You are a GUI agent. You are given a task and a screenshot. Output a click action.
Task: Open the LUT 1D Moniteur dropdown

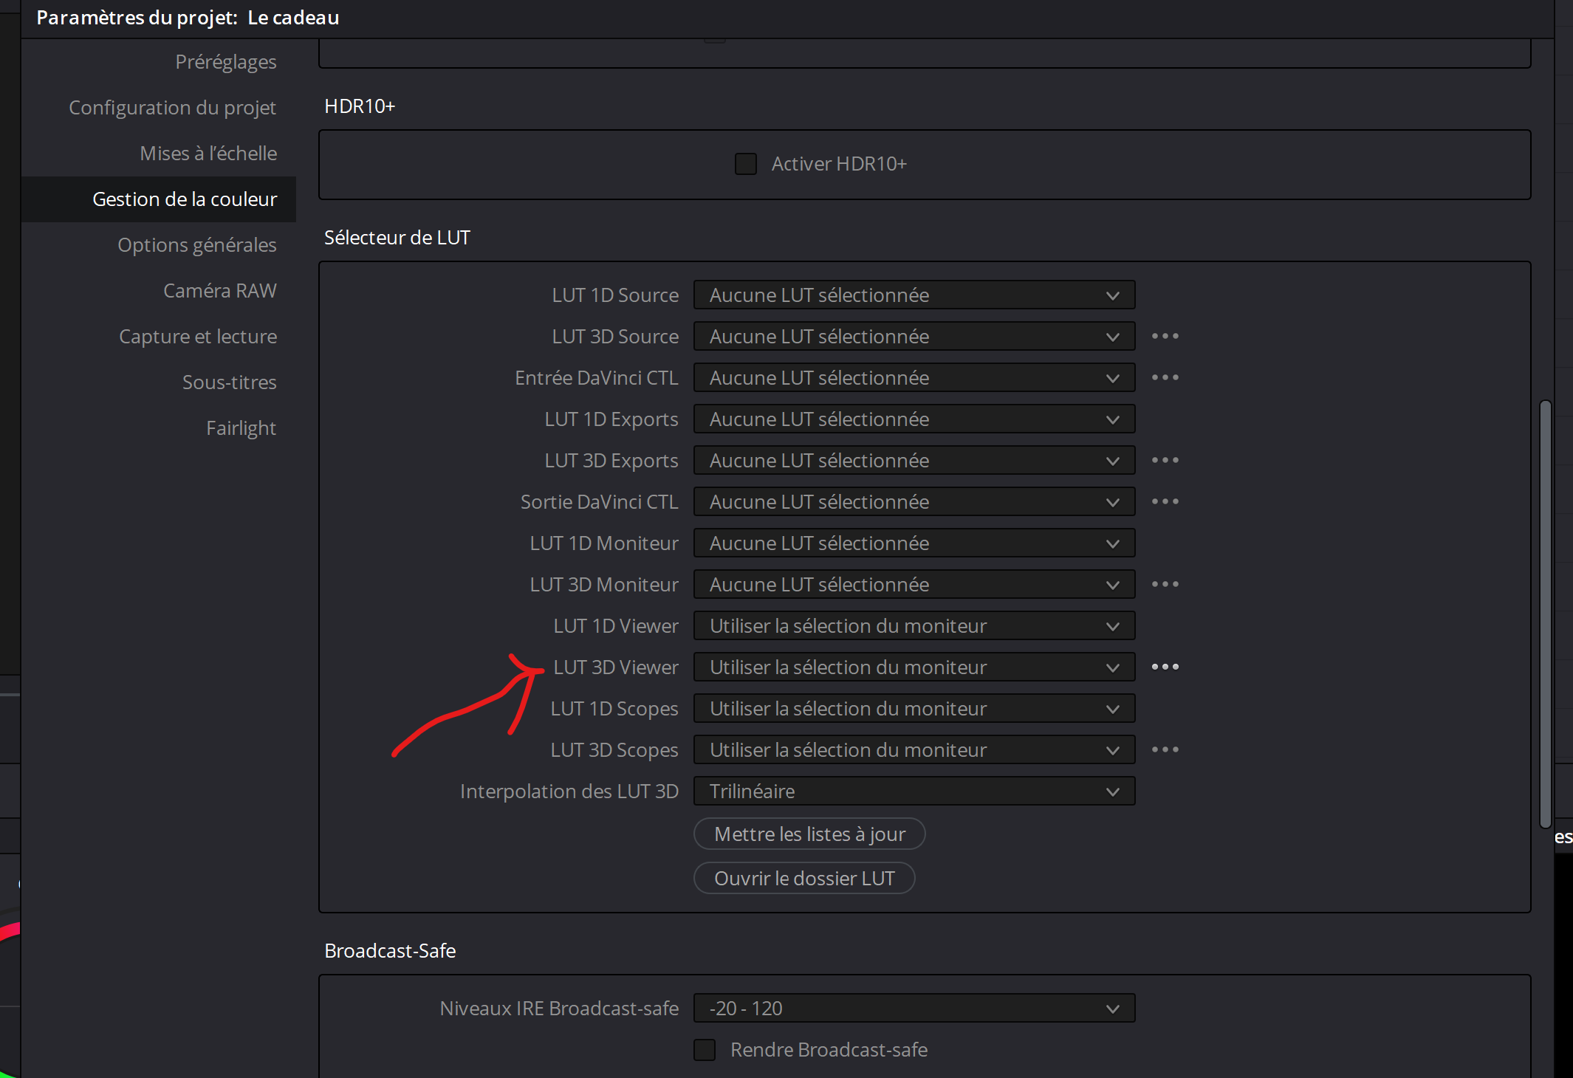click(914, 543)
